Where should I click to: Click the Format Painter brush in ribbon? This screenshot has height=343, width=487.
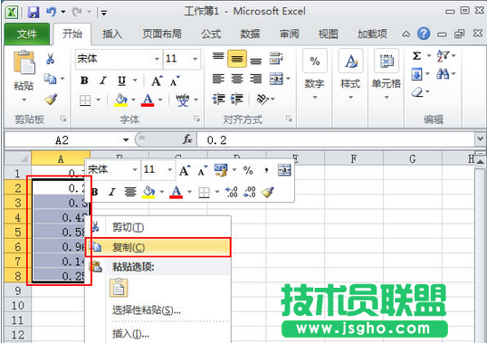(51, 99)
